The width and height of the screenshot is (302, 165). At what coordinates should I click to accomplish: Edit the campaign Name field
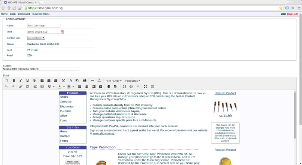(44, 25)
